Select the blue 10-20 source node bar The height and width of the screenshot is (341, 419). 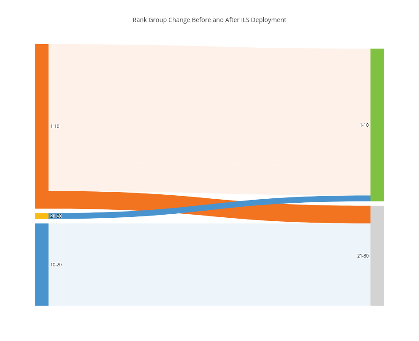point(42,264)
